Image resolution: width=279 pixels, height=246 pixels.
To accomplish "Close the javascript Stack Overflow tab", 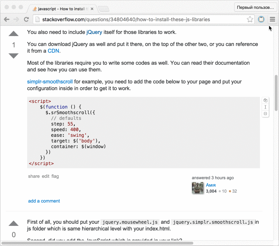I will (x=92, y=9).
